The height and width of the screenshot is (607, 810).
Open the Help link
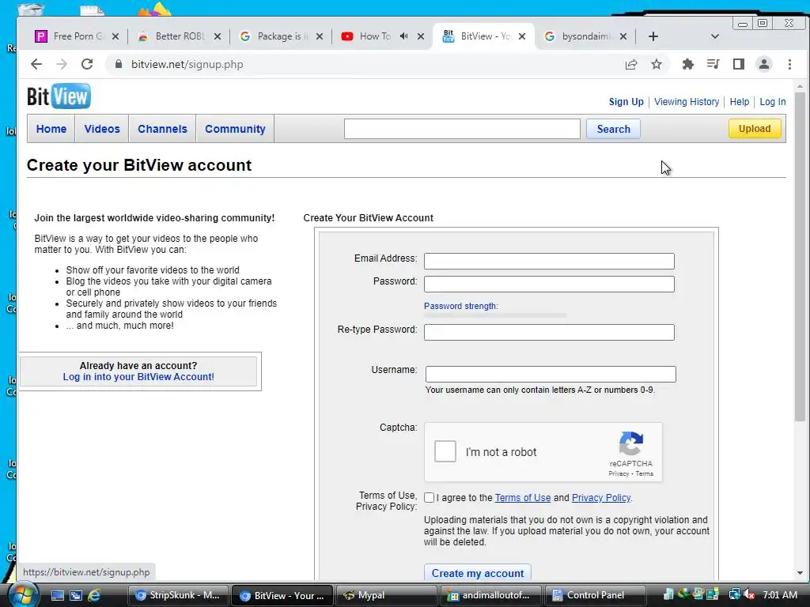click(x=740, y=102)
